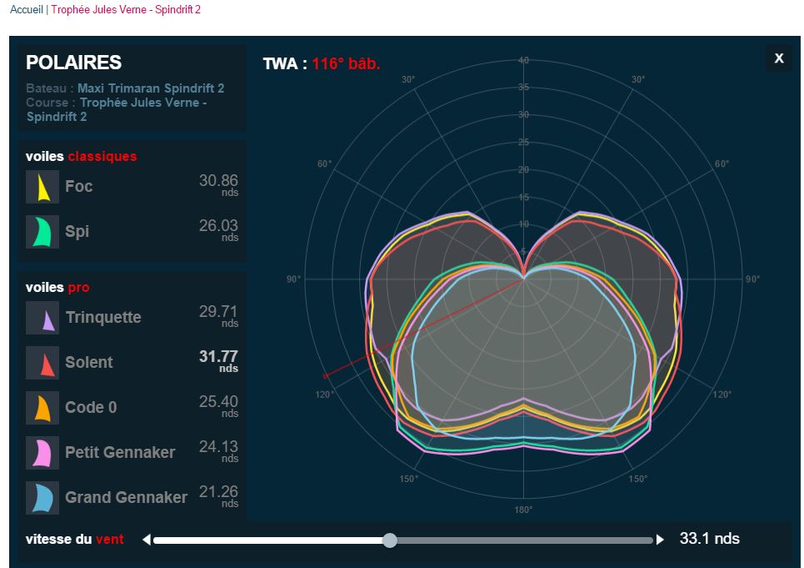This screenshot has width=804, height=568.
Task: Choose the orange Code 0 sail icon
Action: [x=42, y=408]
